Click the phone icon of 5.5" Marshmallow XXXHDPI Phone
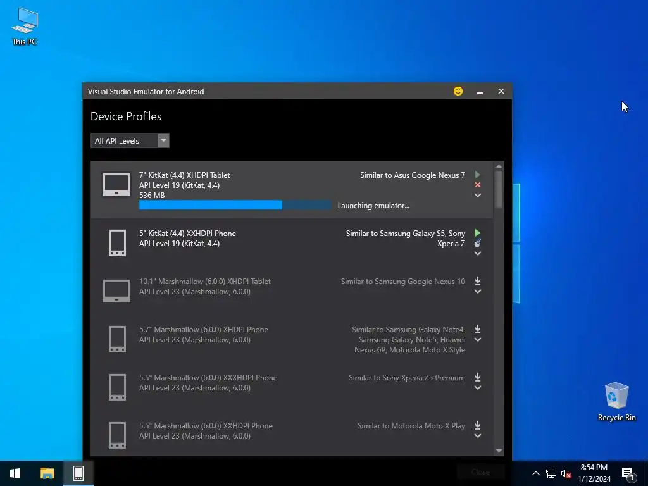Image resolution: width=648 pixels, height=486 pixels. [117, 387]
